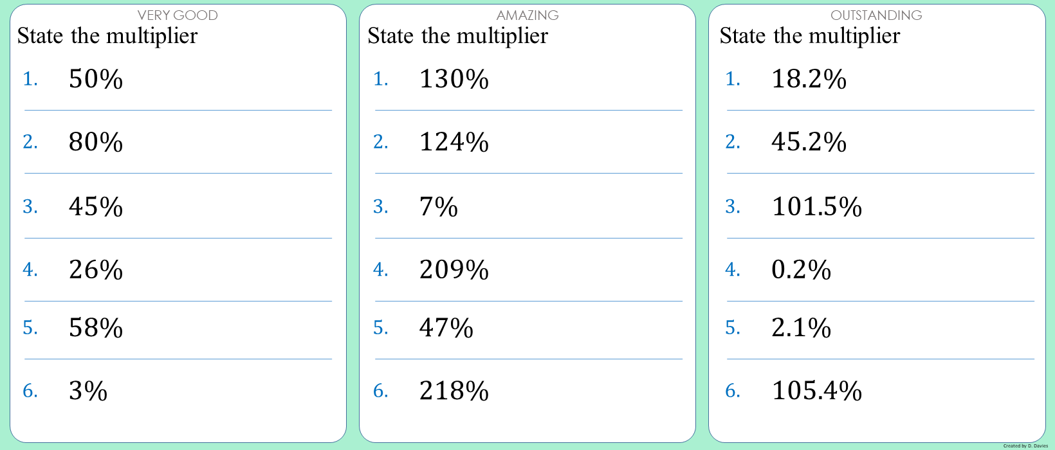Viewport: 1055px width, 450px height.
Task: Select the 80% question
Action: 96,142
